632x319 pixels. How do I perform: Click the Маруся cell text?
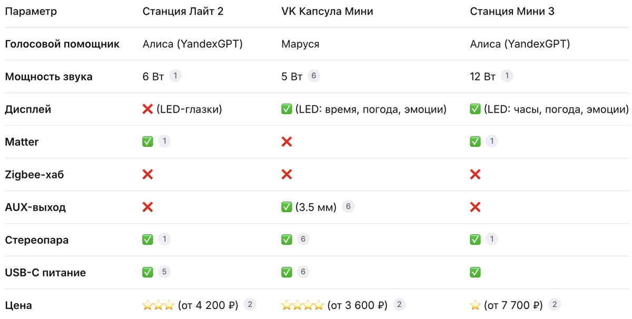click(x=300, y=44)
